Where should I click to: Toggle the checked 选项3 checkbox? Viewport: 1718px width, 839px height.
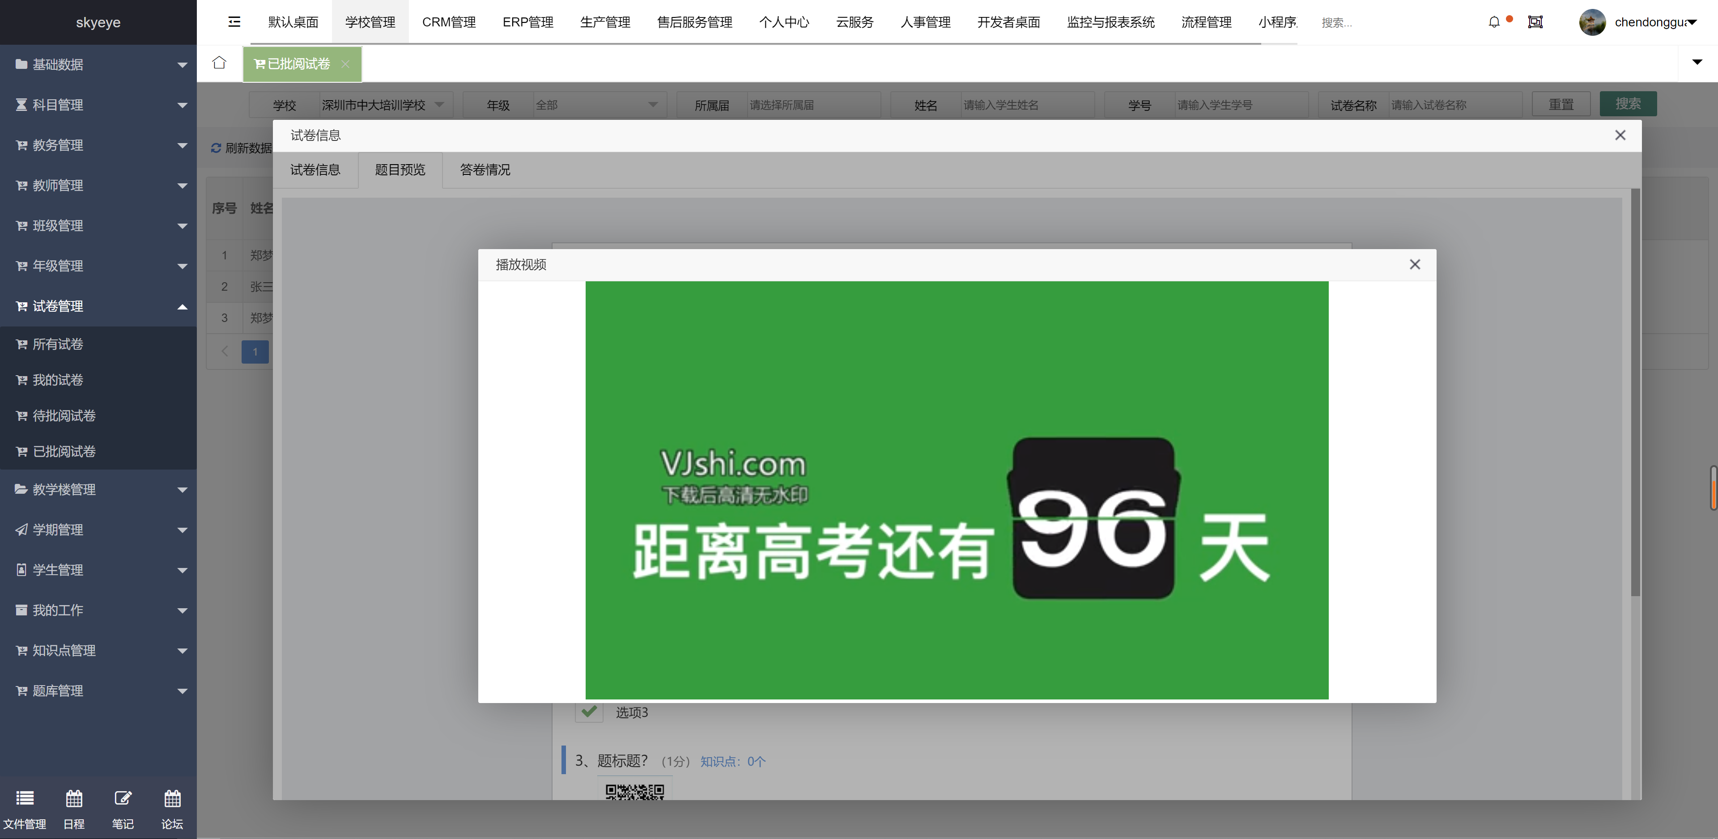pos(589,712)
